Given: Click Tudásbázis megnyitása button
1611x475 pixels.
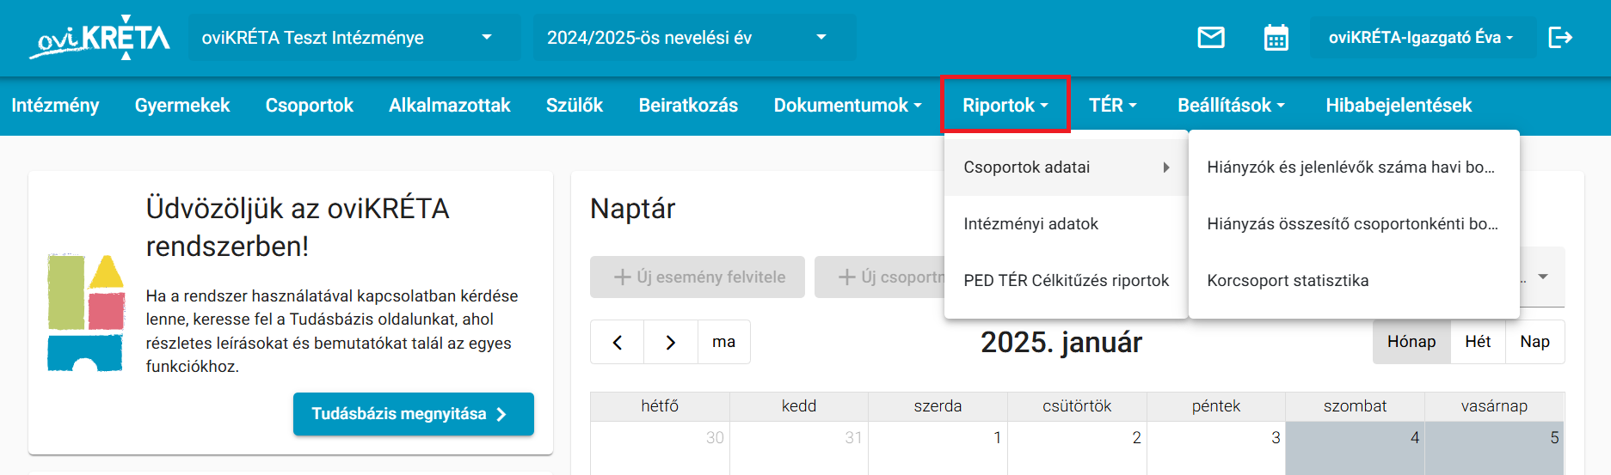Looking at the screenshot, I should click(x=414, y=414).
